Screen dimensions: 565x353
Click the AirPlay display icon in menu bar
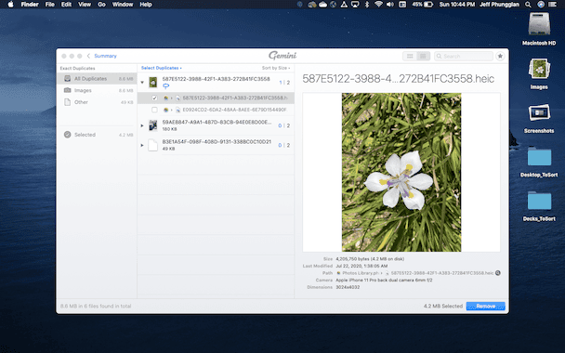(355, 5)
